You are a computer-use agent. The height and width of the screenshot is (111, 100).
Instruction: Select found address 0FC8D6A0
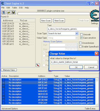(8, 39)
